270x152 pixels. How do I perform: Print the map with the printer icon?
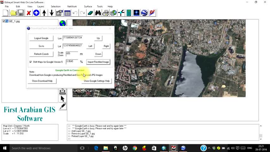pos(106,13)
